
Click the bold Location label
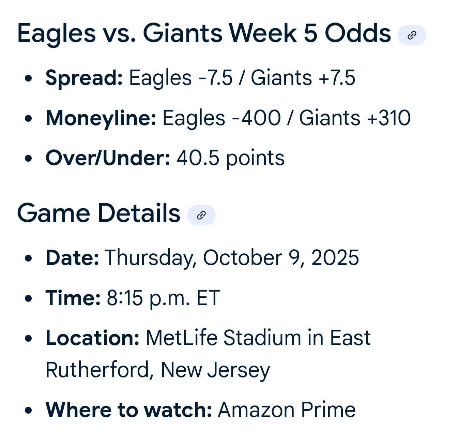click(92, 338)
